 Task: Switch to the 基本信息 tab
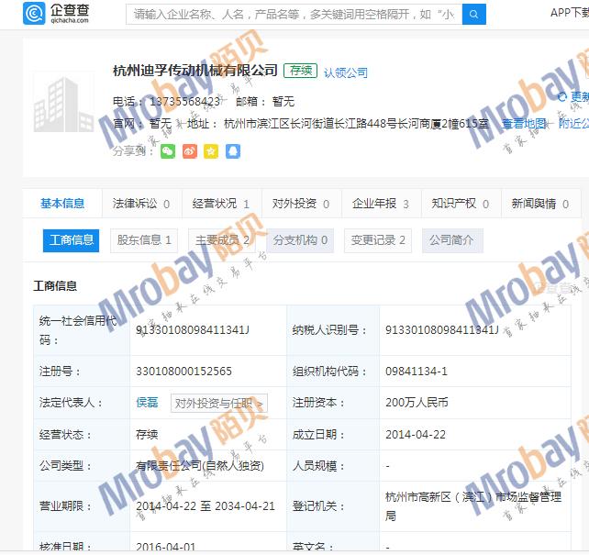[x=62, y=204]
